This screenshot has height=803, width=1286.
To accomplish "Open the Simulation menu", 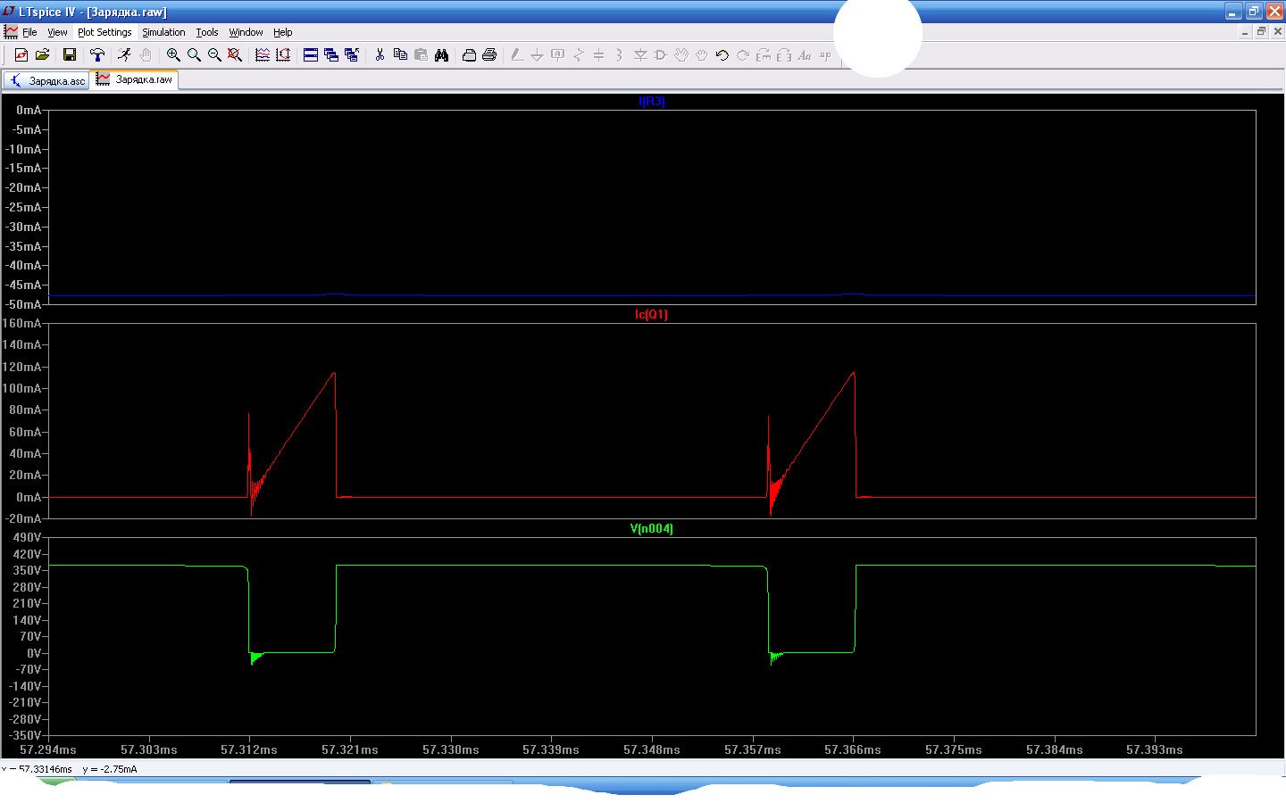I will 163,32.
